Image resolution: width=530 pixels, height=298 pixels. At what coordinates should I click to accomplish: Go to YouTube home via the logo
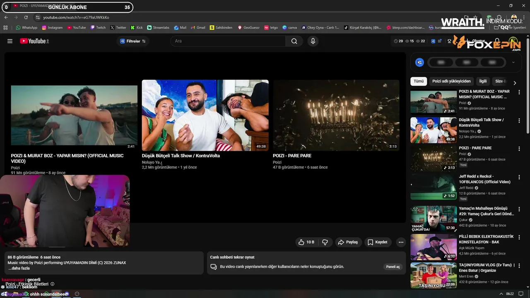pyautogui.click(x=34, y=41)
